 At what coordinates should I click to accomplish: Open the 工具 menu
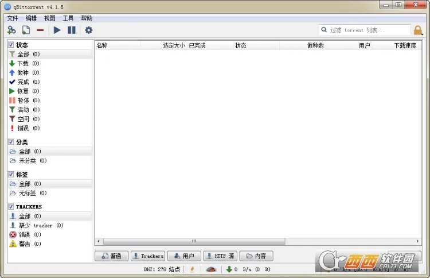68,18
